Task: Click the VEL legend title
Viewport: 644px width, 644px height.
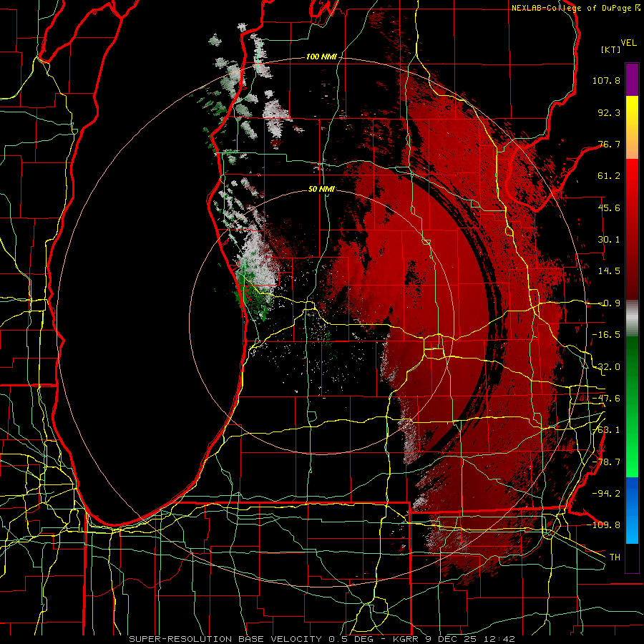Action: 628,43
